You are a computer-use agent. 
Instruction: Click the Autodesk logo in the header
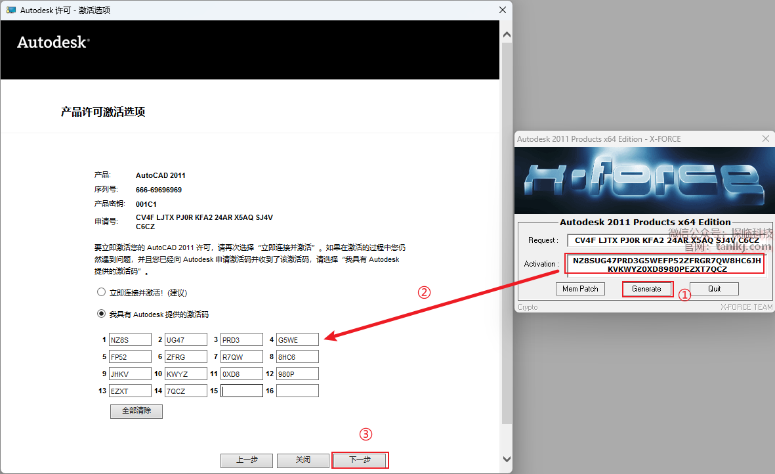coord(53,43)
